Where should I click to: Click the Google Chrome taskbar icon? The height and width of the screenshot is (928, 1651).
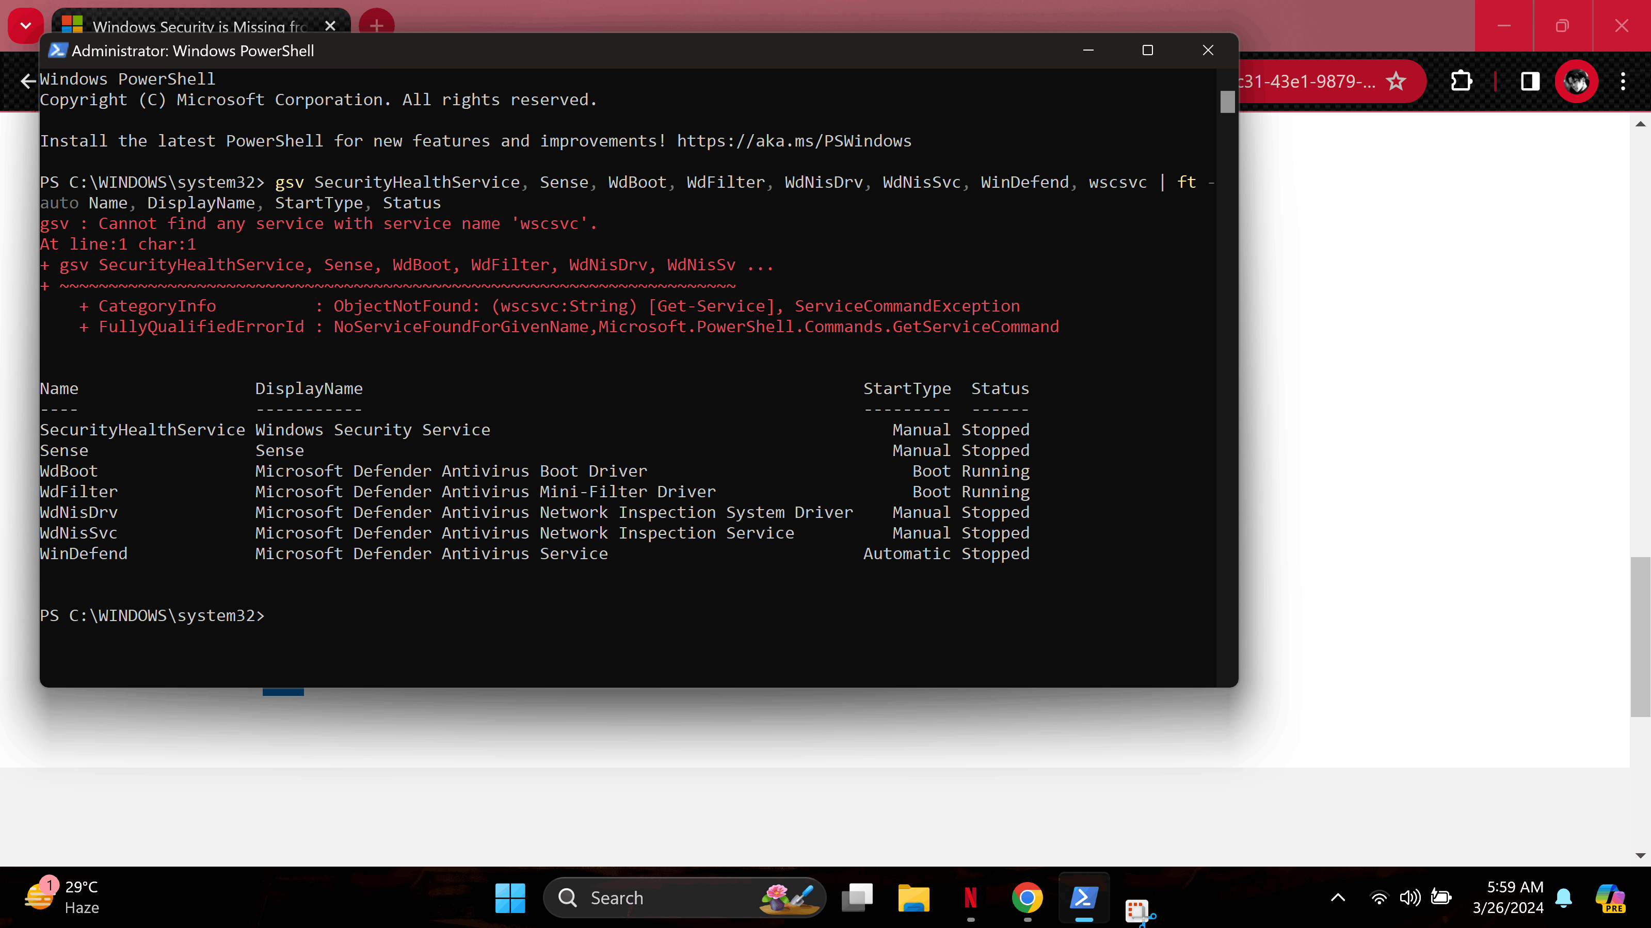click(1027, 898)
